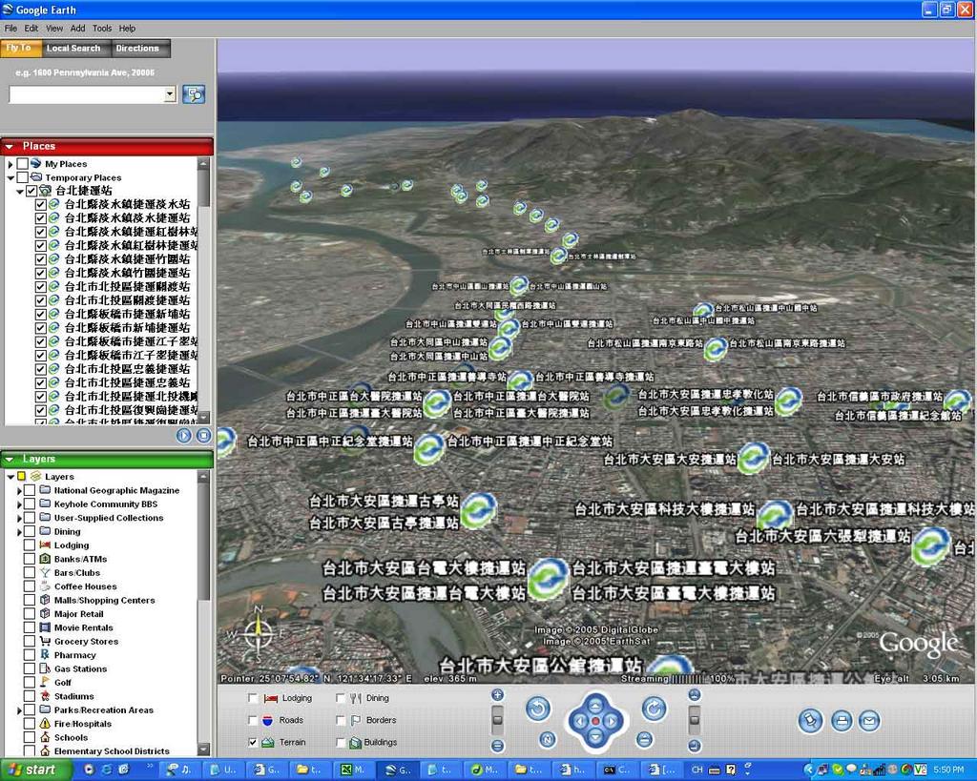Click the 台北市大安區古亭捷運站 placemark icon on the map
The height and width of the screenshot is (781, 977).
479,511
